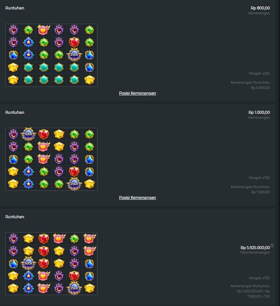Click the first Runtuhan grid thumbnail
280x306 pixels.
(51, 55)
